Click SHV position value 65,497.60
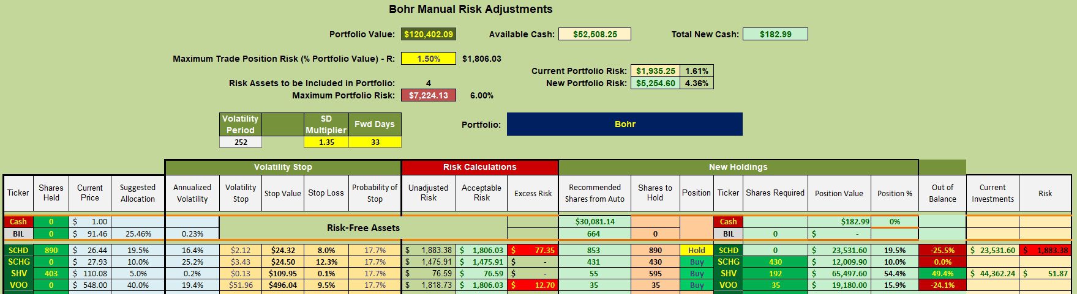The height and width of the screenshot is (294, 1077). tap(839, 273)
